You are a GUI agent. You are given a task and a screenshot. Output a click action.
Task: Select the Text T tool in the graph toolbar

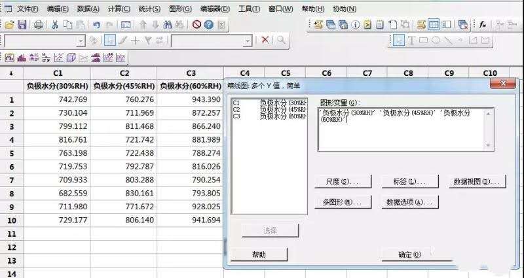411,41
